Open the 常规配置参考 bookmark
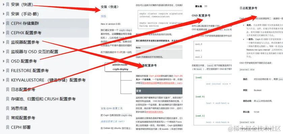 23,118
